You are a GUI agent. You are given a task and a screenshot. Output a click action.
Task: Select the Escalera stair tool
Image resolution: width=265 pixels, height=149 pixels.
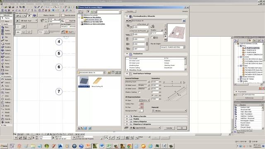[x=7, y=47]
